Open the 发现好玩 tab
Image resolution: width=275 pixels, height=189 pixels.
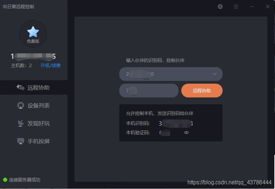point(34,123)
